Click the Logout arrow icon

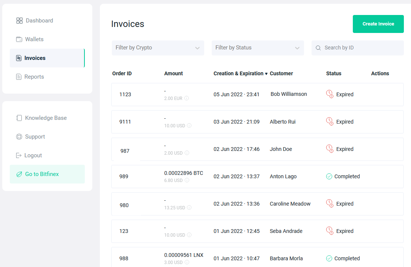(19, 155)
